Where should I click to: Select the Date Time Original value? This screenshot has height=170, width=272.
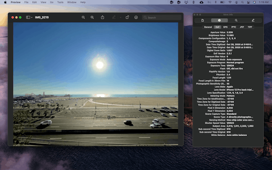tap(239, 47)
